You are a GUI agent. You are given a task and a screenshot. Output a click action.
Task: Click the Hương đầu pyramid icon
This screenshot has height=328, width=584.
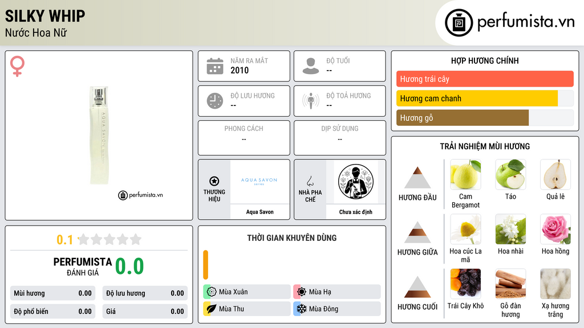(x=417, y=178)
